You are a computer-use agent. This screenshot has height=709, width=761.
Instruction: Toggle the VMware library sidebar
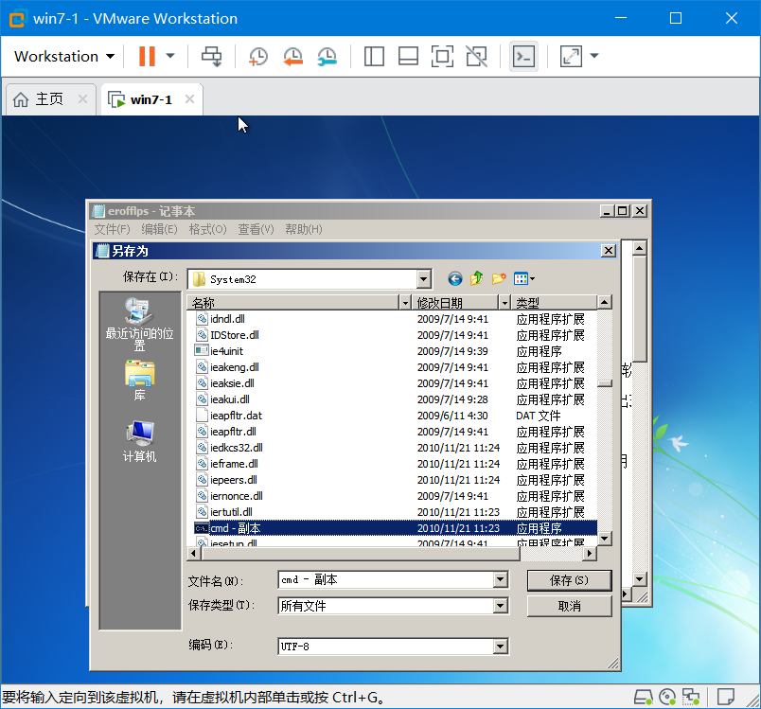tap(374, 56)
